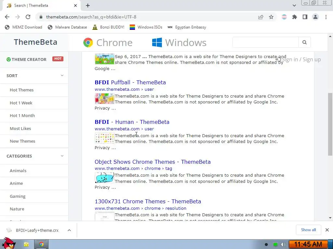
Task: Click the scrollbar down arrow
Action: (x=330, y=218)
